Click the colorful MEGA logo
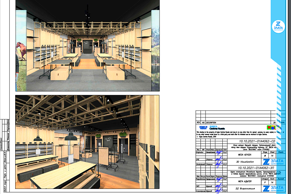The width and height of the screenshot is (291, 194). pyautogui.click(x=270, y=127)
